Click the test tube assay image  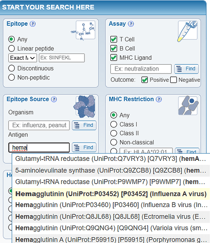(x=188, y=31)
